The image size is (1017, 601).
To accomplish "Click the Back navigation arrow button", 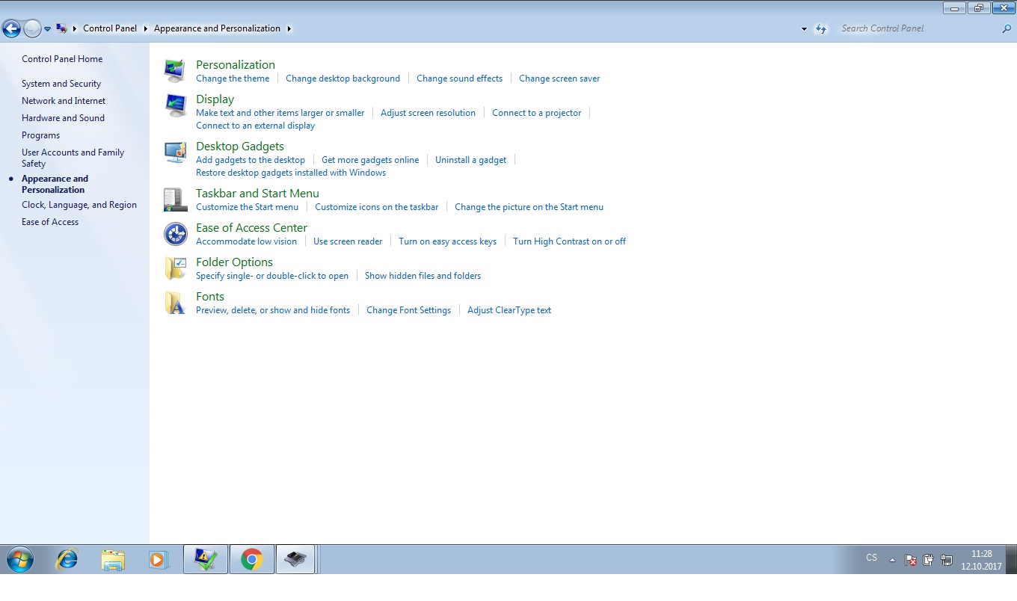I will pos(11,29).
